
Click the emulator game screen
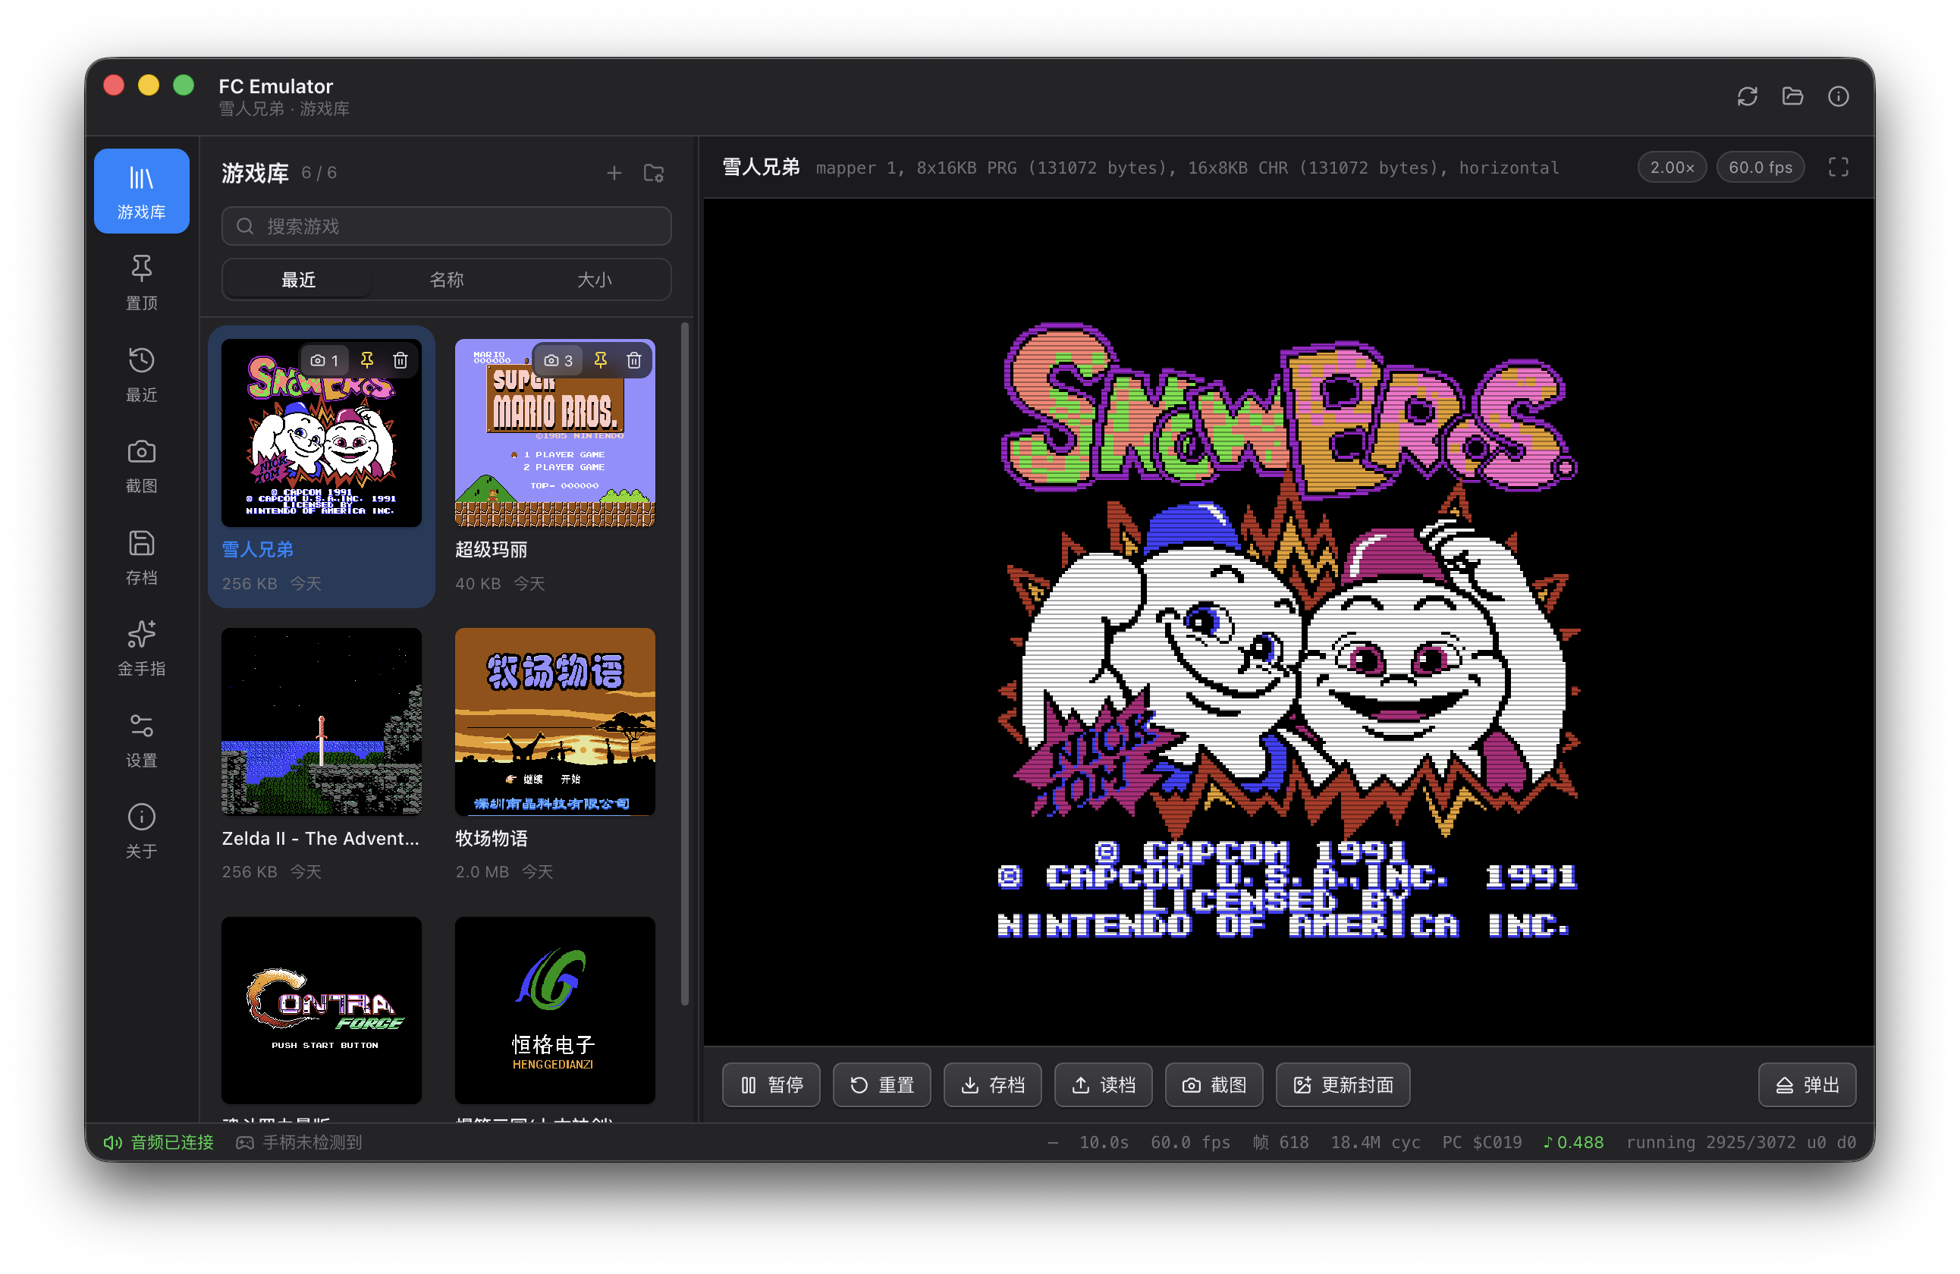click(x=1289, y=623)
